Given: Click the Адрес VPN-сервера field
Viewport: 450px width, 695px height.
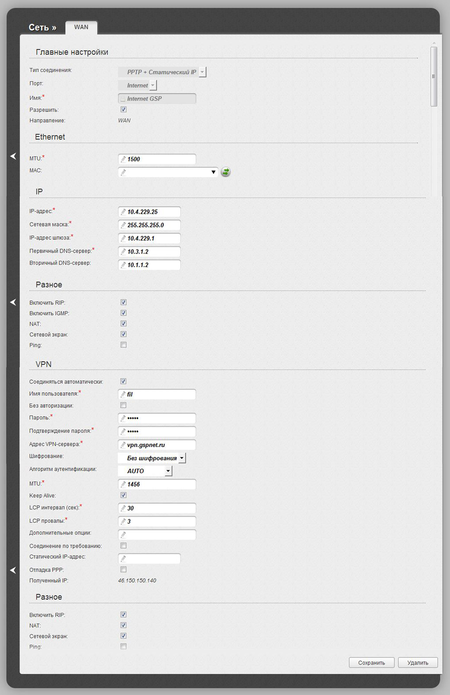Looking at the screenshot, I should pos(157,445).
